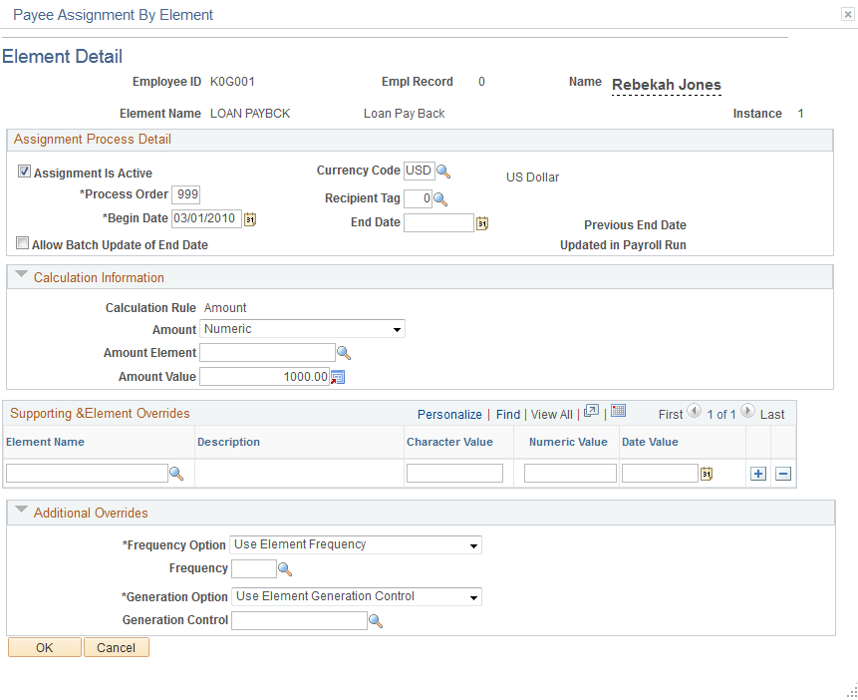Download overrides grid to spreadsheet
This screenshot has height=700, width=858.
[x=618, y=411]
